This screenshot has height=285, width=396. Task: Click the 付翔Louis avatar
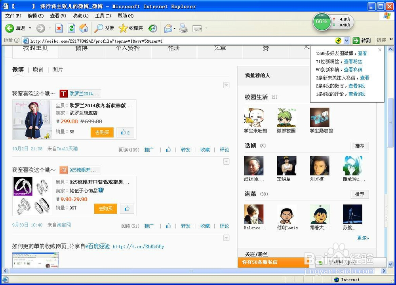[287, 214]
